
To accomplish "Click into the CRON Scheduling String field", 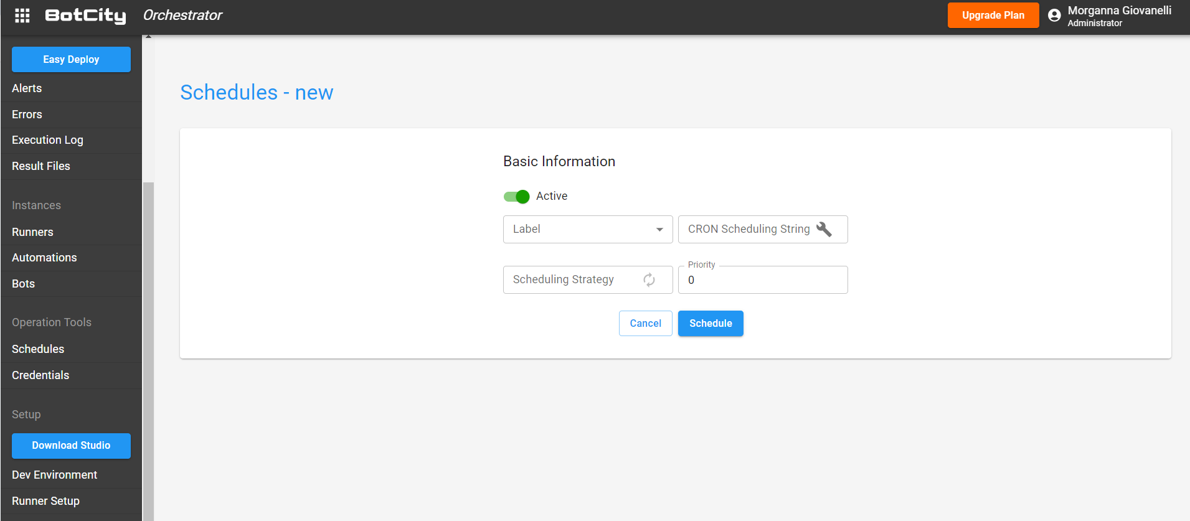I will coord(747,229).
